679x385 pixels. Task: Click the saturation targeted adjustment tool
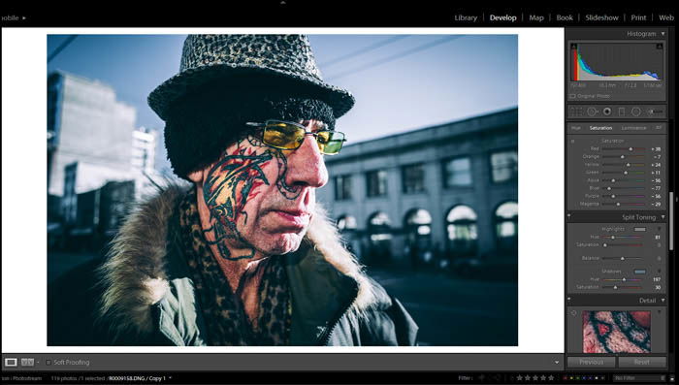pos(572,142)
